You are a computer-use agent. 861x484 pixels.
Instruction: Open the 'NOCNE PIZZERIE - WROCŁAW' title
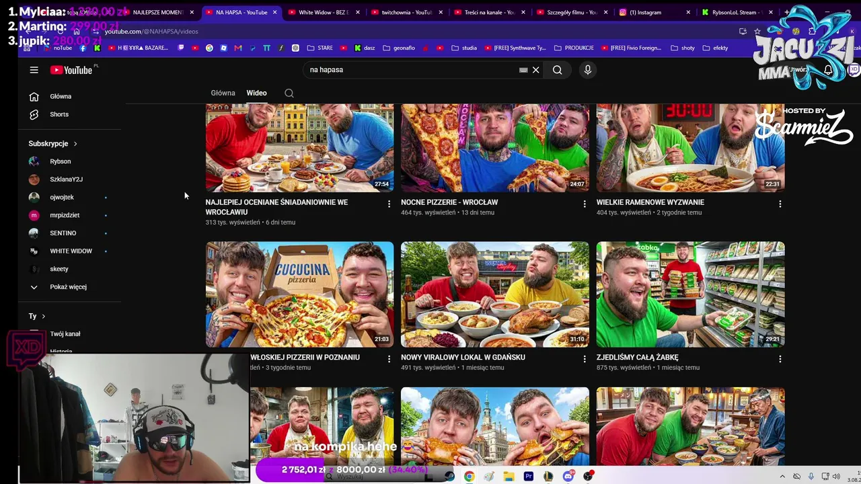click(x=449, y=202)
